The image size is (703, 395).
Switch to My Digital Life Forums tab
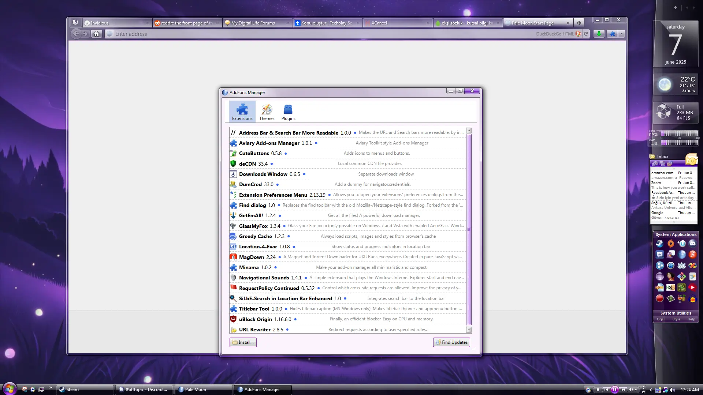(x=257, y=23)
